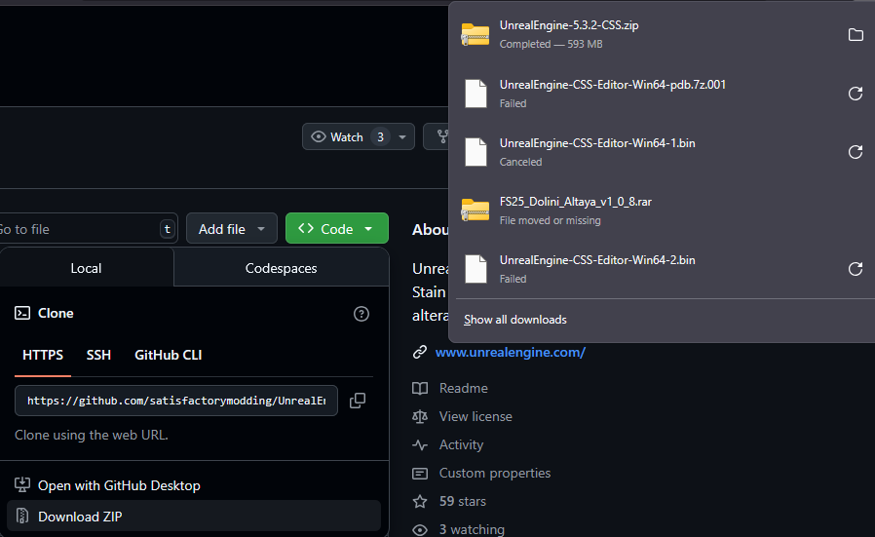Open the UnrealEngine-5.3.2-CSS.zip archive icon
Viewport: 875px width, 537px height.
[x=476, y=35]
